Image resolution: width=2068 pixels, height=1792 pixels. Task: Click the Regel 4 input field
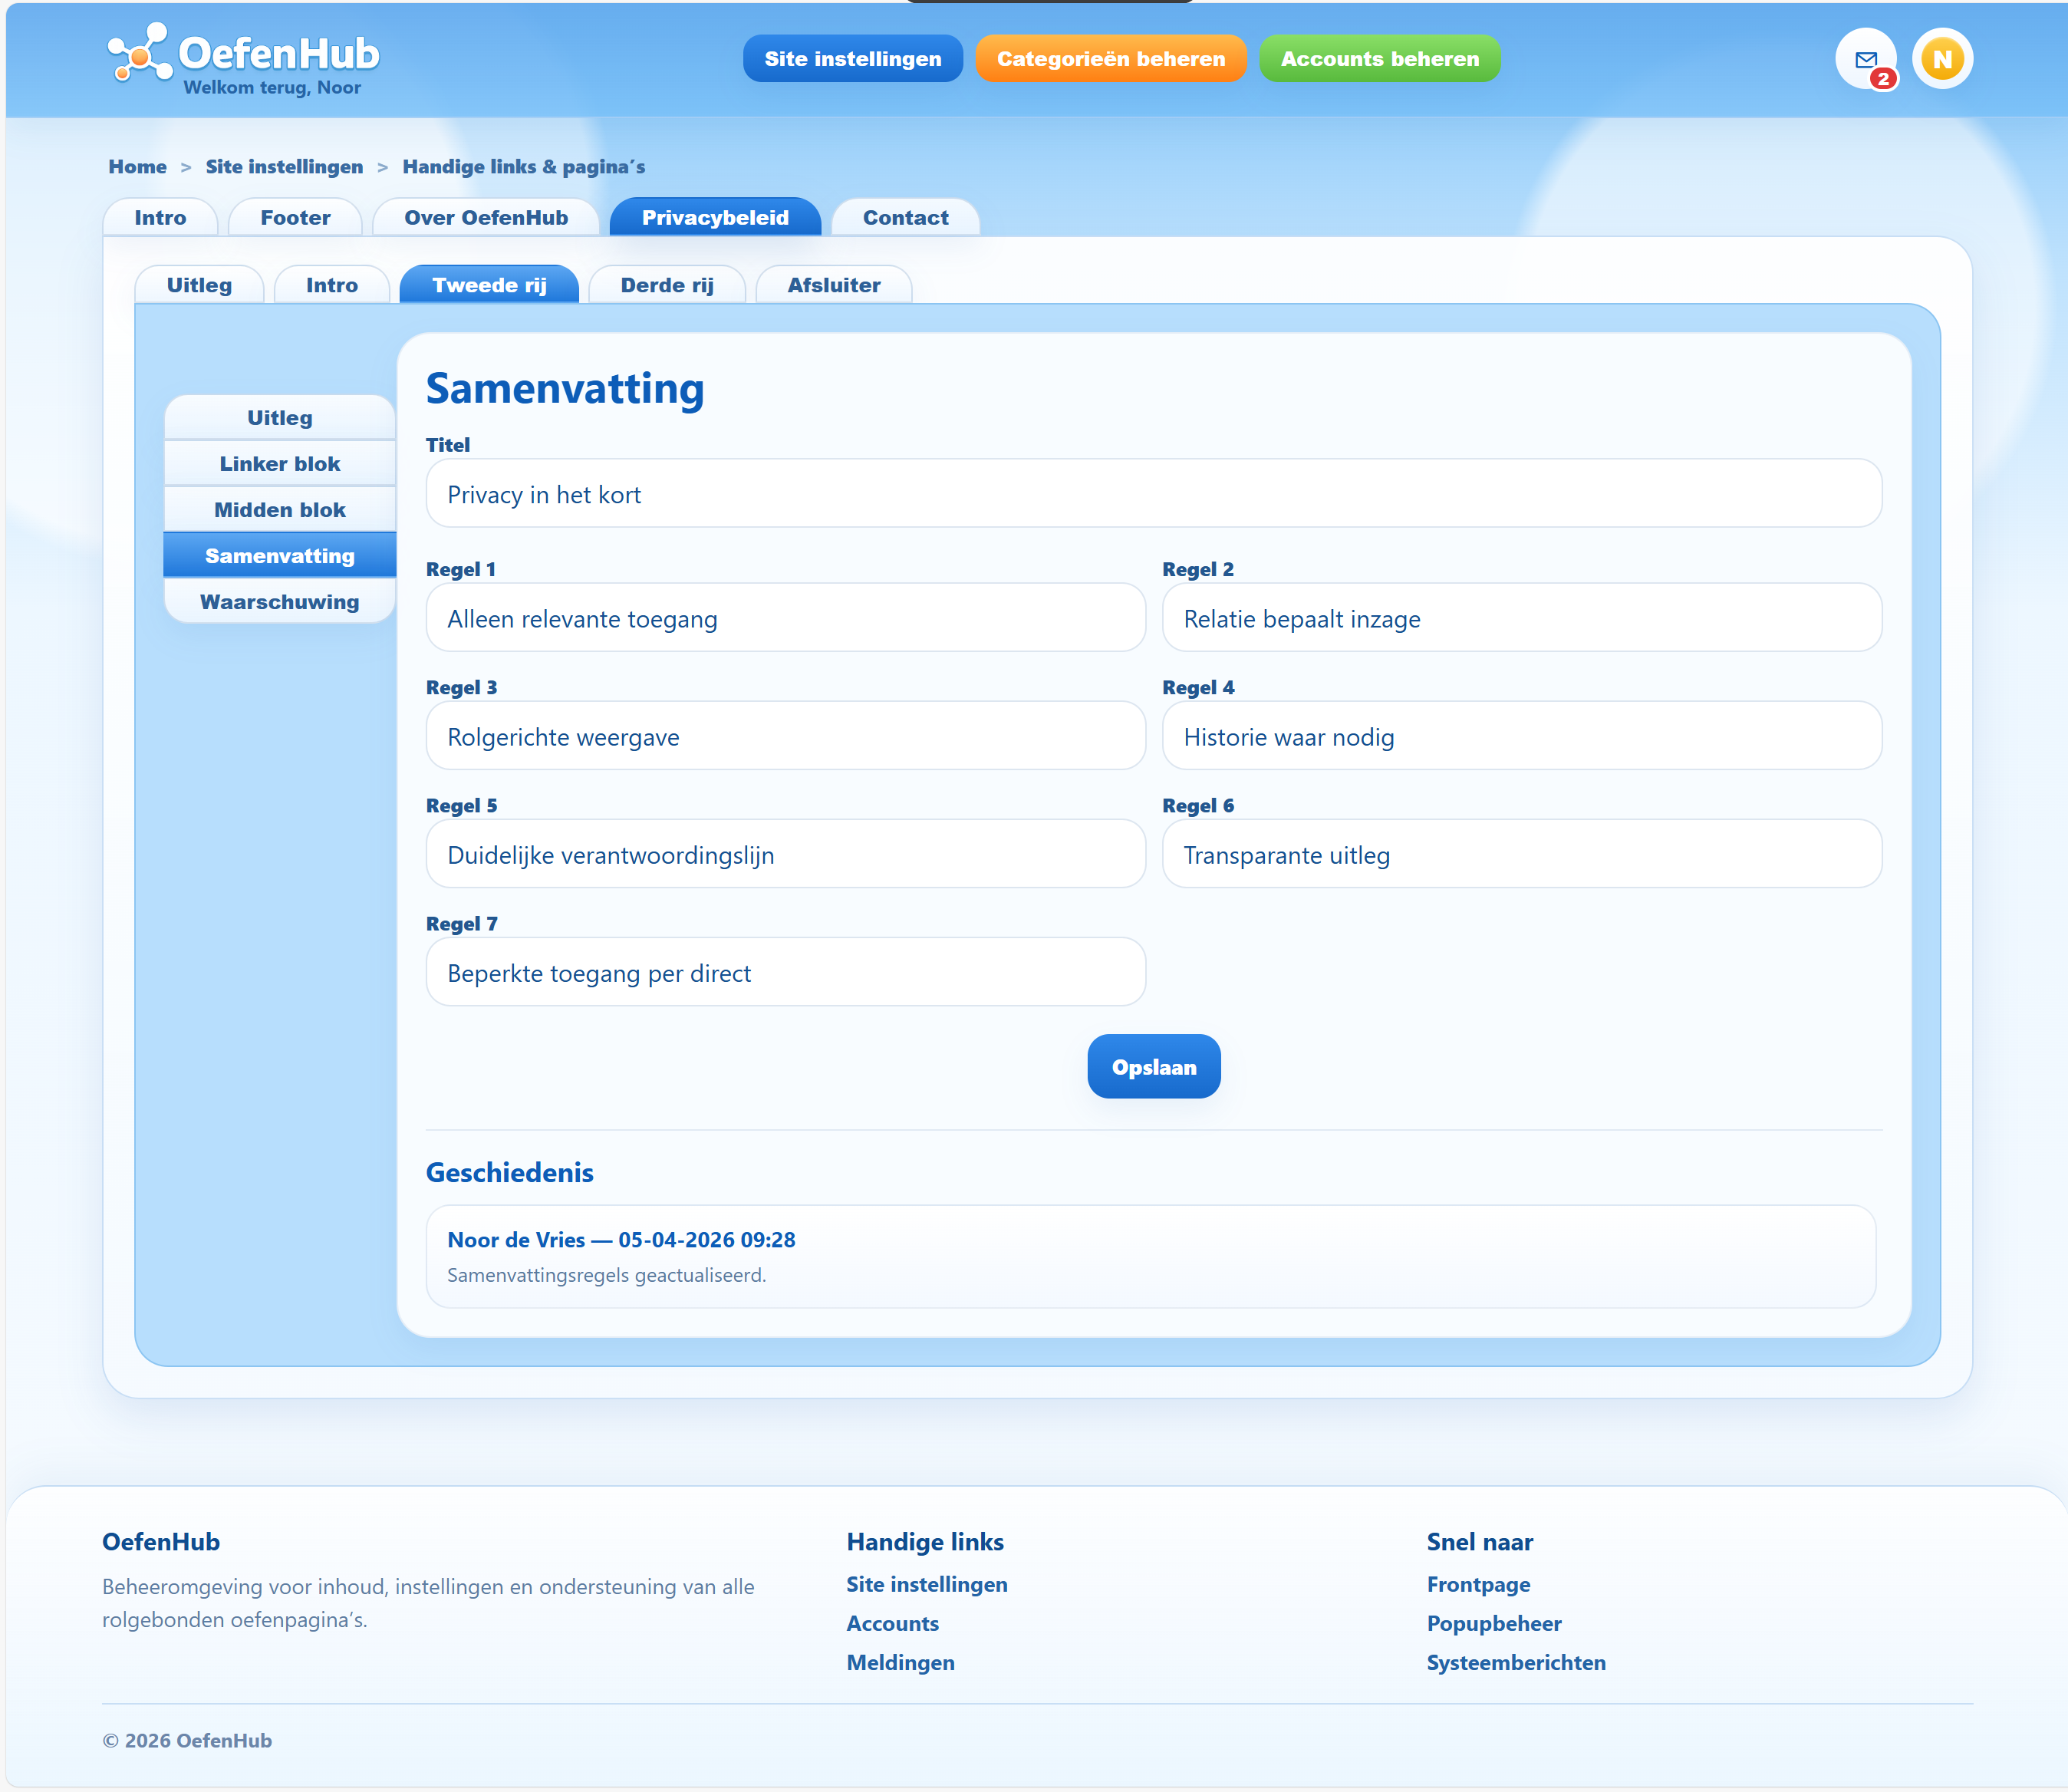click(1522, 736)
